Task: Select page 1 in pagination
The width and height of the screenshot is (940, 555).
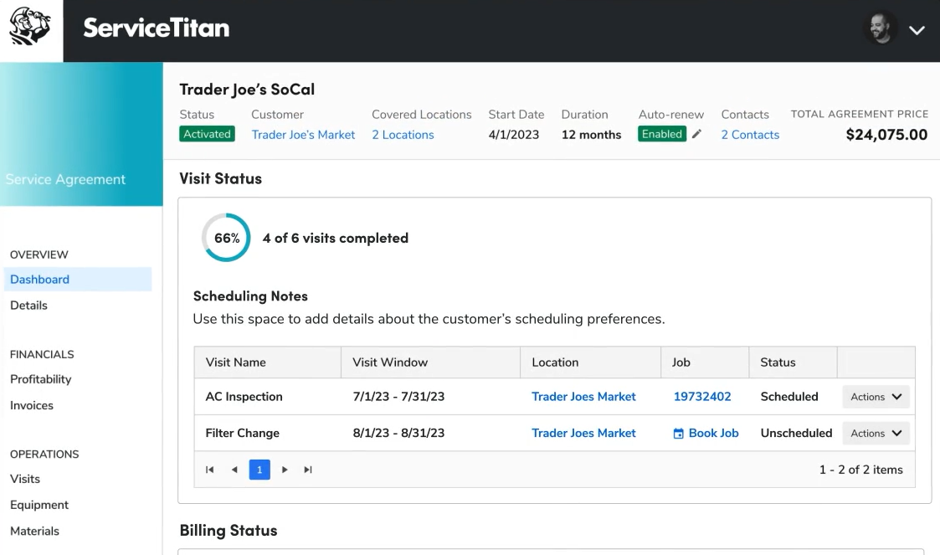Action: [259, 470]
